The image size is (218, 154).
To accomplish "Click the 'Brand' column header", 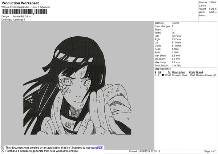I will pyautogui.click(x=199, y=72).
